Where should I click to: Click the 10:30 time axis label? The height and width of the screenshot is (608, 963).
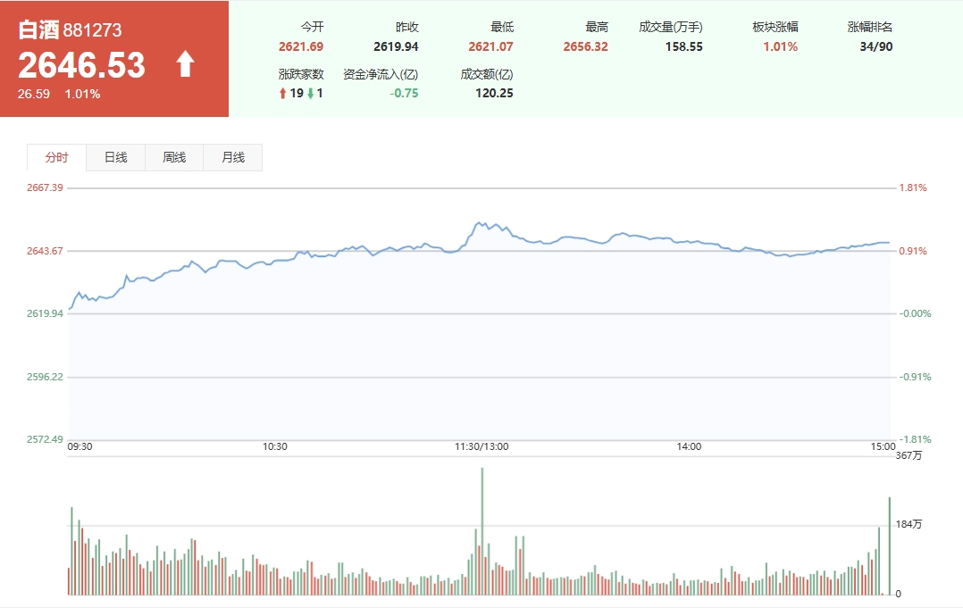point(275,446)
